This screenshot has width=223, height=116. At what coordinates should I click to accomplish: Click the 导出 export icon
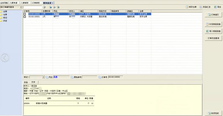(x=216, y=7)
